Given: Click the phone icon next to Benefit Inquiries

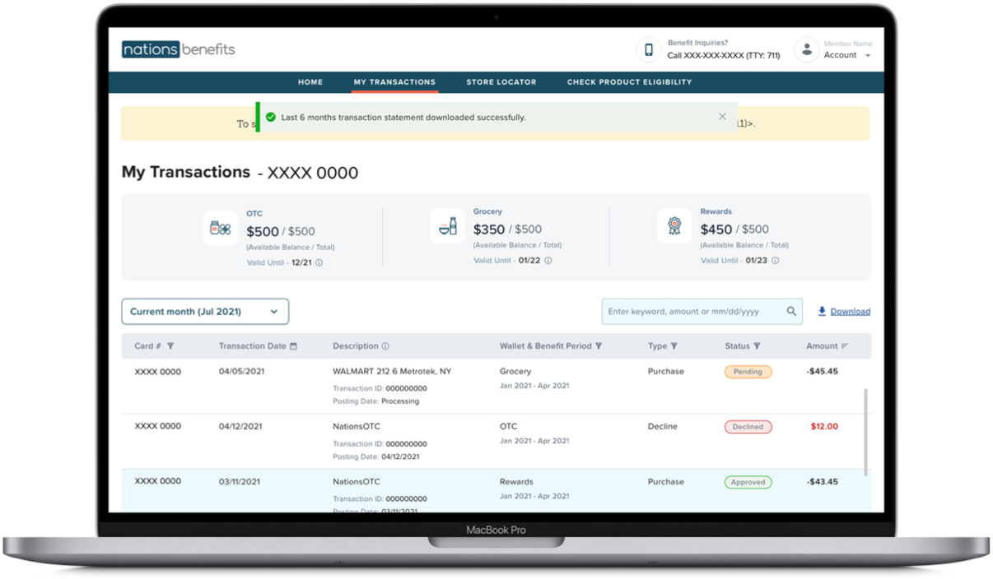Looking at the screenshot, I should point(648,50).
